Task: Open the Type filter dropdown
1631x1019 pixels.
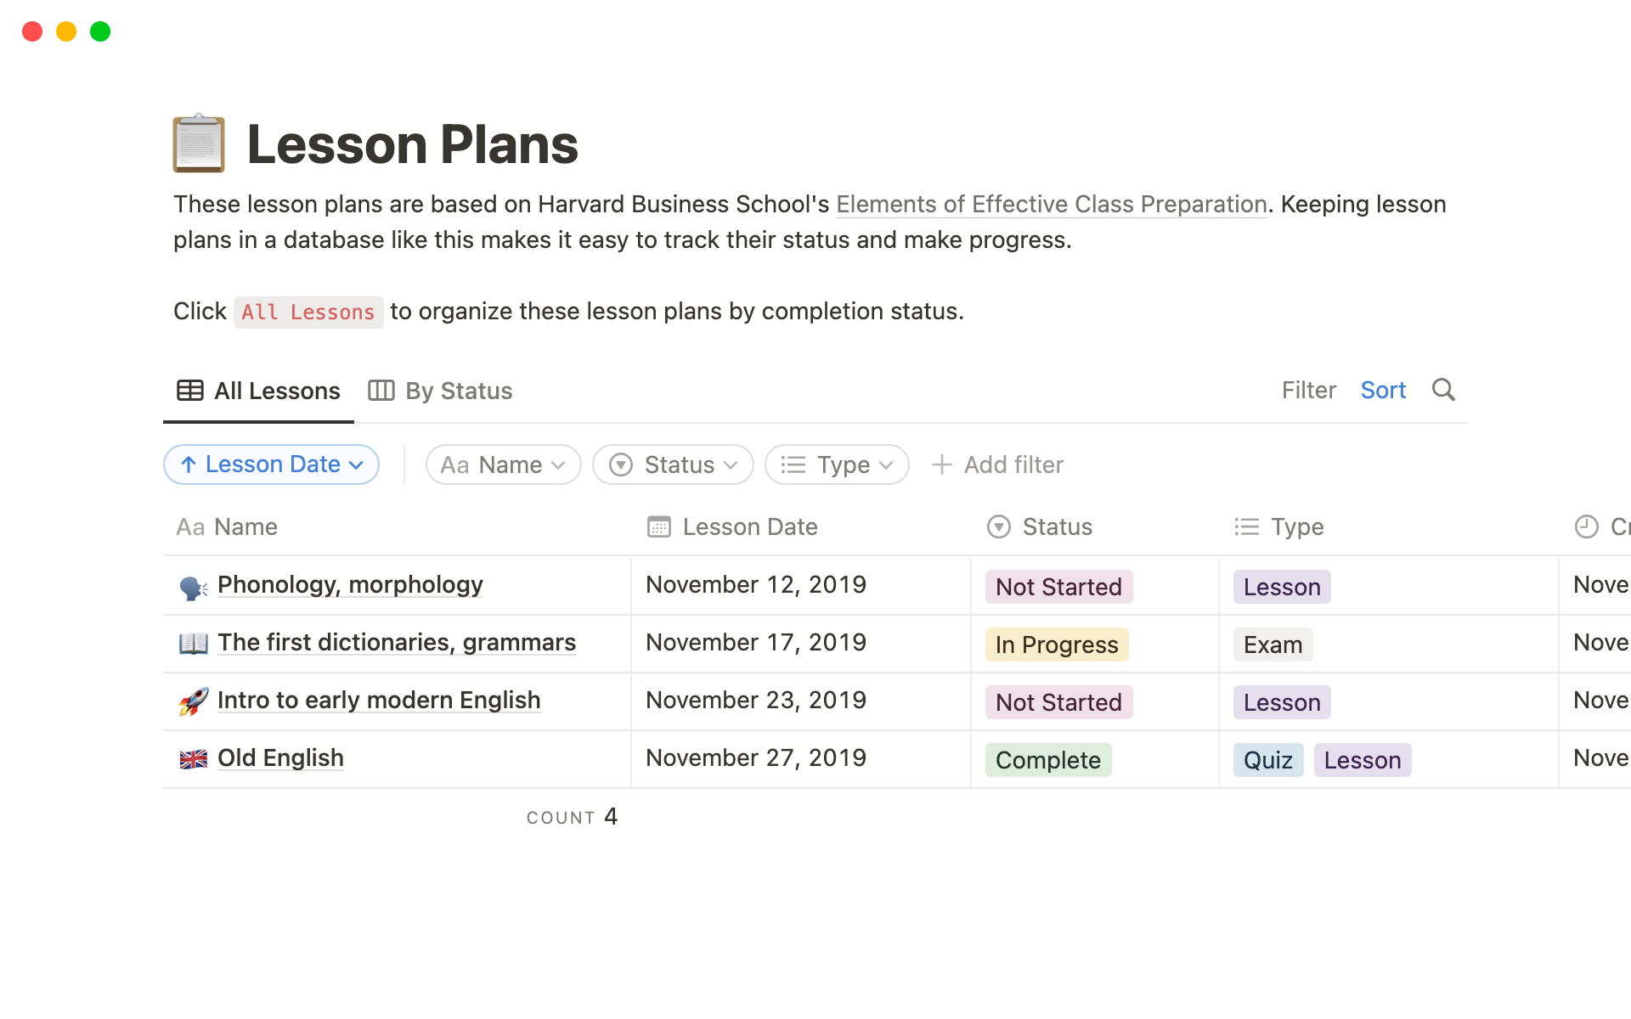Action: point(837,464)
